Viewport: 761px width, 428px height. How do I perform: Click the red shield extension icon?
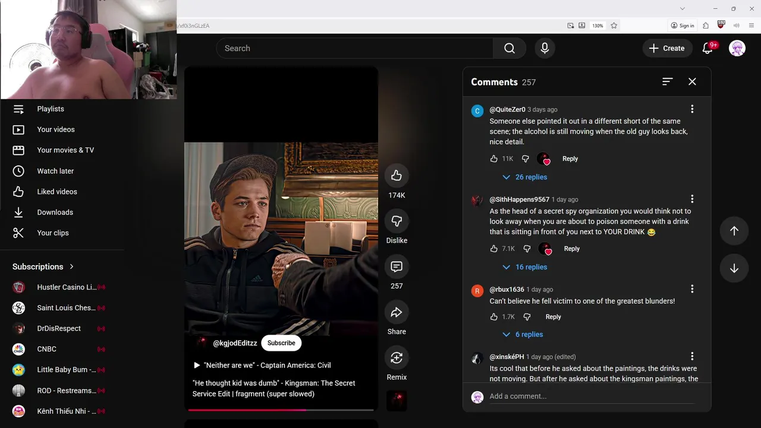[x=721, y=25]
